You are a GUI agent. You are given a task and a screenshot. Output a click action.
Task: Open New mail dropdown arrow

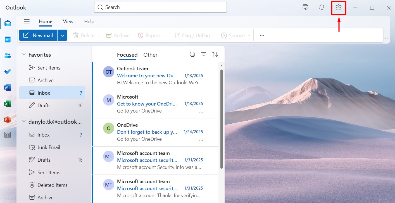click(x=63, y=35)
